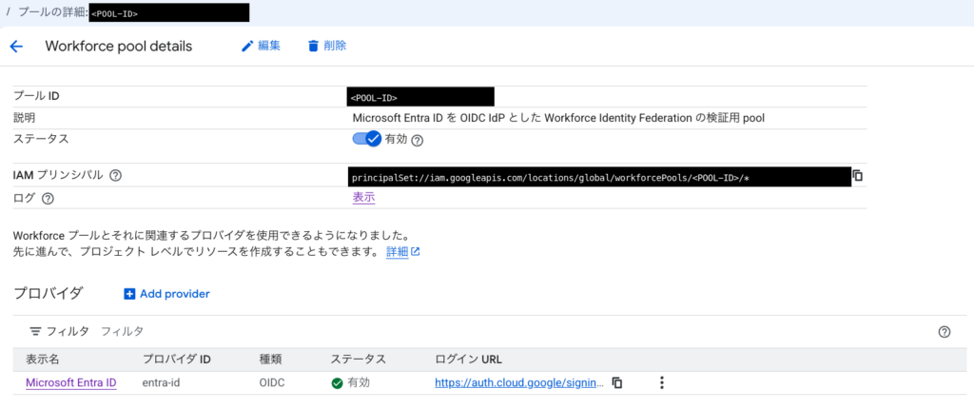Open the table help icon on the right

coord(945,332)
